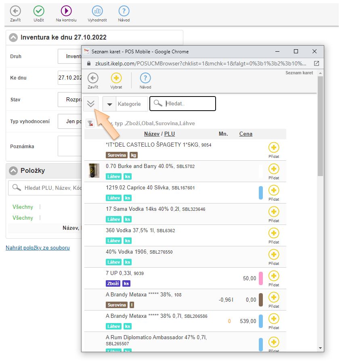Click the Na kontrolu play icon

pyautogui.click(x=66, y=11)
